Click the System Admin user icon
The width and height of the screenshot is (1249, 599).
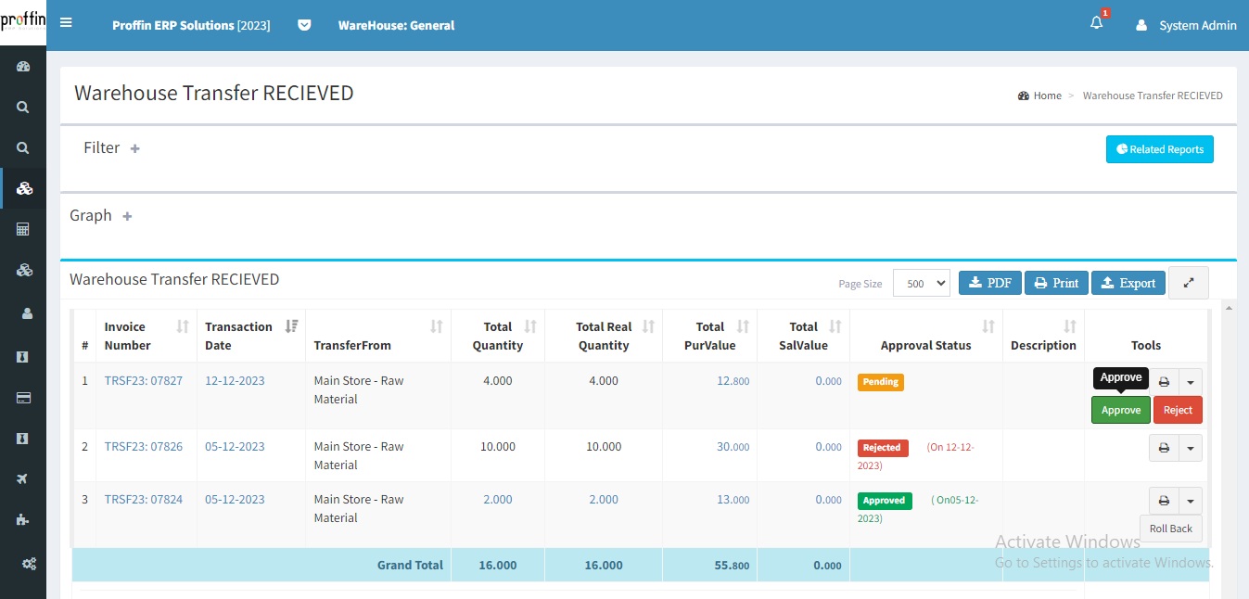point(1141,25)
